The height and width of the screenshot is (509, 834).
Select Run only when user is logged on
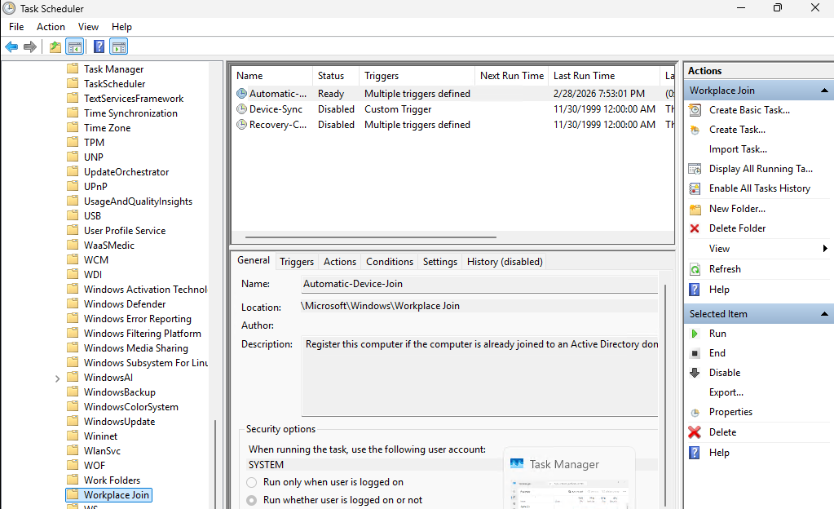coord(252,482)
